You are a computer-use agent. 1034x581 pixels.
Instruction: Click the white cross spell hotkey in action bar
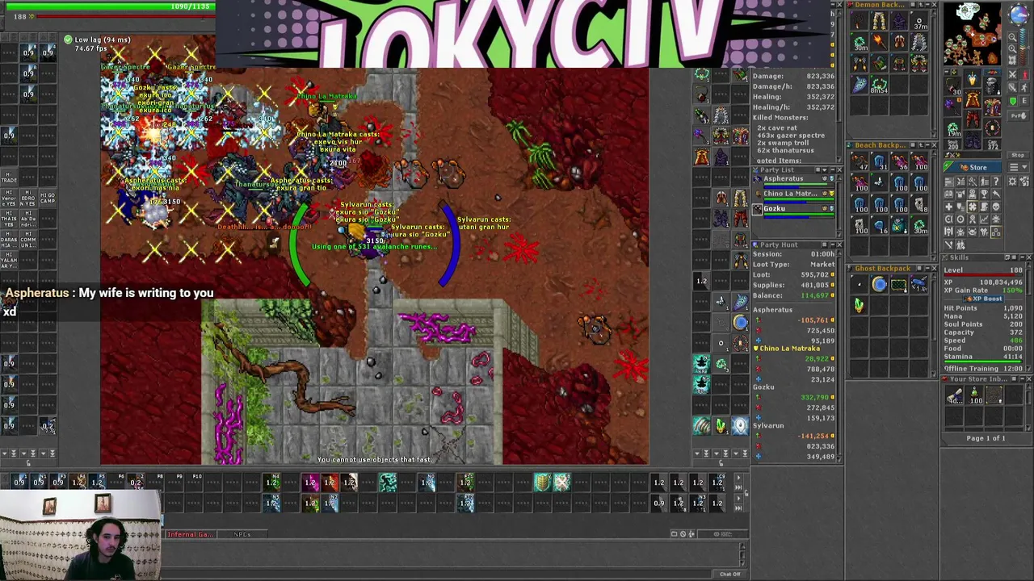(561, 483)
